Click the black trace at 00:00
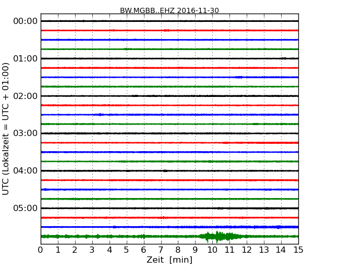 tap(169, 21)
